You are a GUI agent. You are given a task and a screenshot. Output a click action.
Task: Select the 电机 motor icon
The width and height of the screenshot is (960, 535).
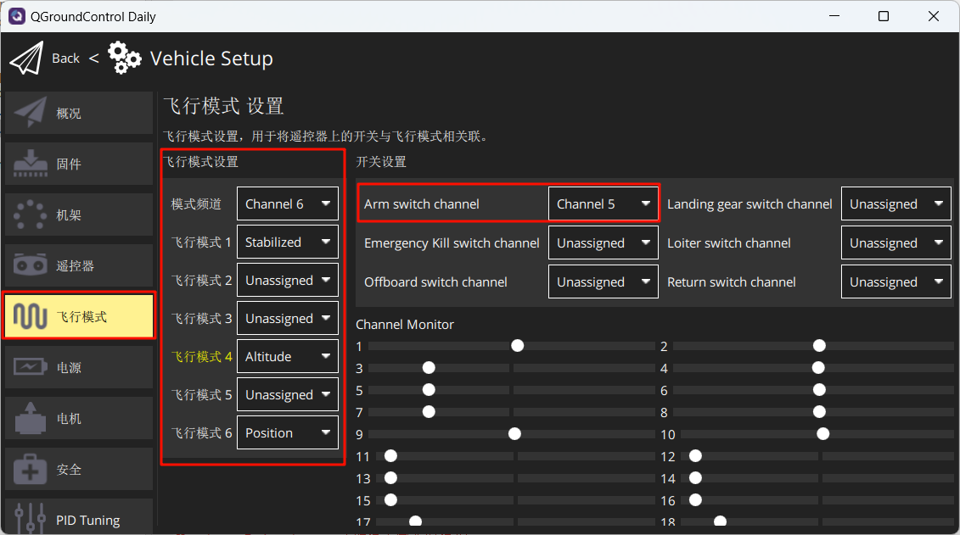pos(31,419)
